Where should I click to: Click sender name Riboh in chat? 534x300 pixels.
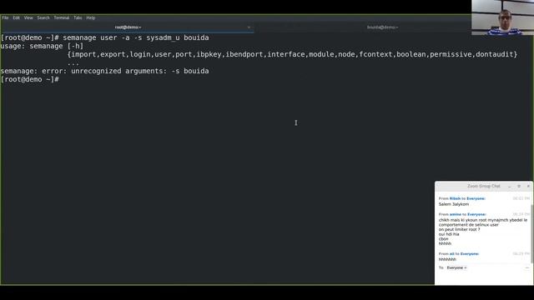455,198
